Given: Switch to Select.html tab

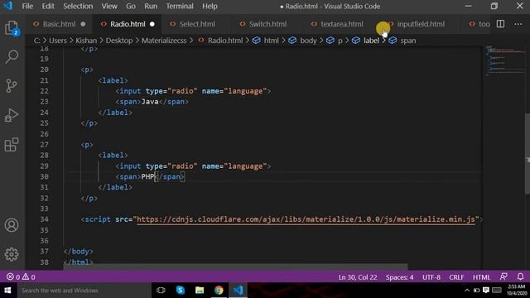Looking at the screenshot, I should (x=197, y=24).
